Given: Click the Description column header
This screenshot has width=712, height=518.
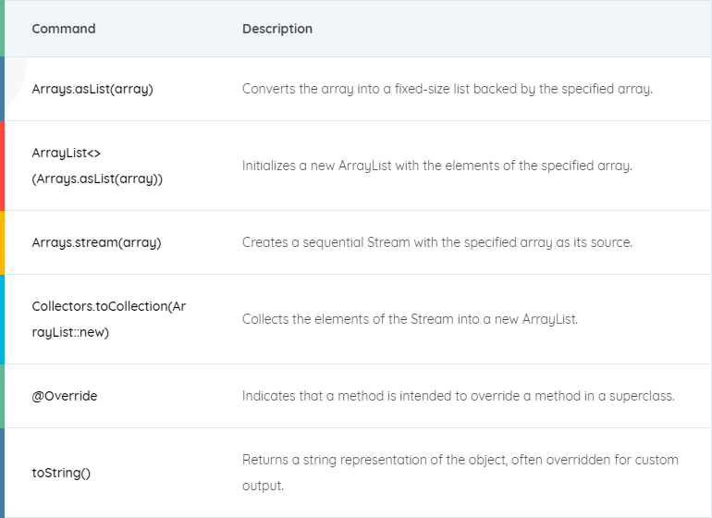Looking at the screenshot, I should pyautogui.click(x=277, y=29).
